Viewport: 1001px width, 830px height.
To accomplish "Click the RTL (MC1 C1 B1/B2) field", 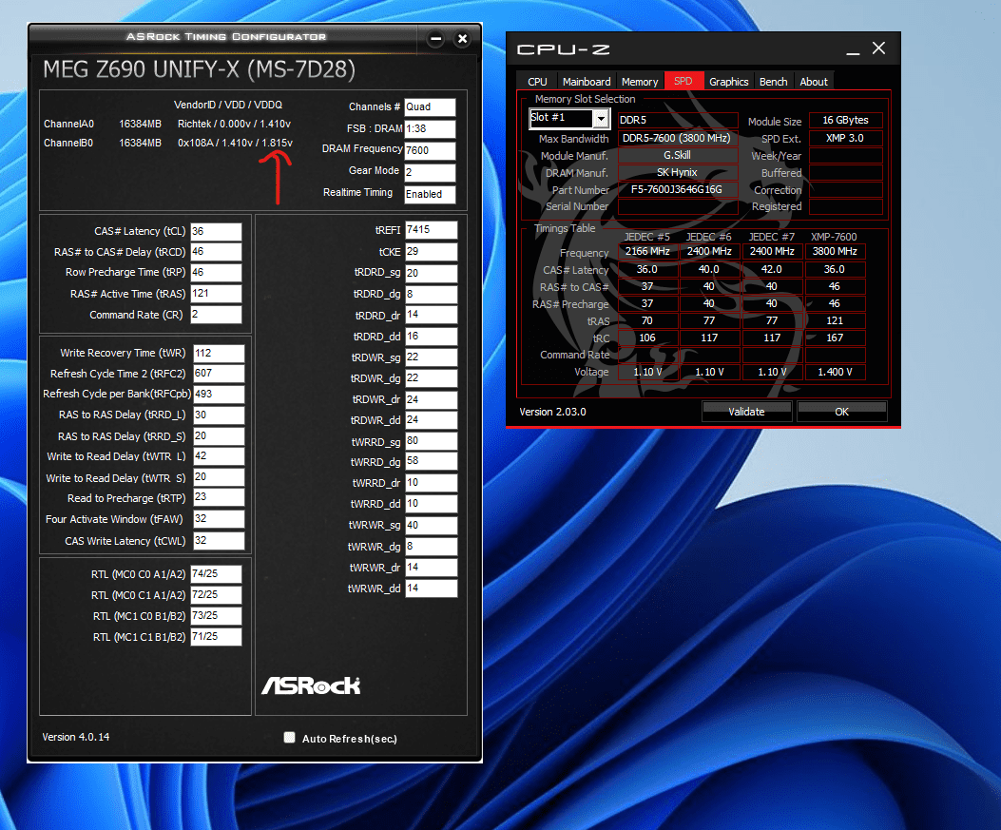I will pos(216,637).
